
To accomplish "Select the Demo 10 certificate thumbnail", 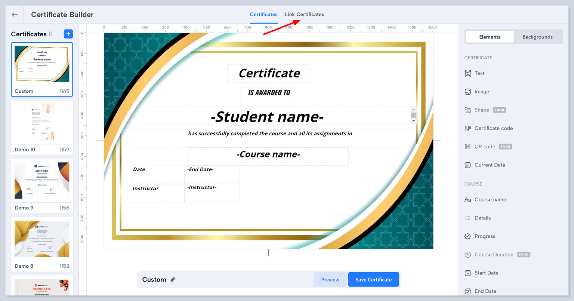I will coord(42,123).
